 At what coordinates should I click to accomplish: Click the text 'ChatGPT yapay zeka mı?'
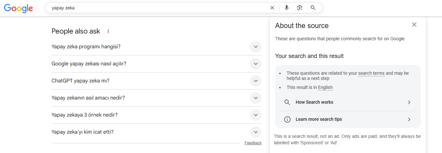(81, 81)
